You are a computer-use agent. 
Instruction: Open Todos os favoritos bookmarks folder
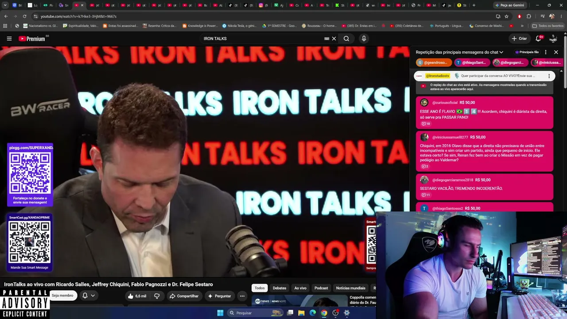pos(548,26)
